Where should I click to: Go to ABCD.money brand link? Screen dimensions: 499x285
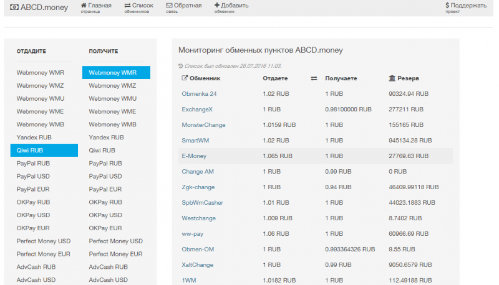[x=39, y=7]
